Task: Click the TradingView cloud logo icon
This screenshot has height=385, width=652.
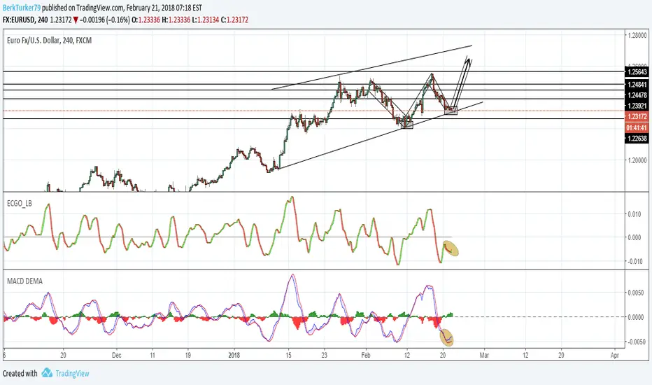Action: coord(47,372)
